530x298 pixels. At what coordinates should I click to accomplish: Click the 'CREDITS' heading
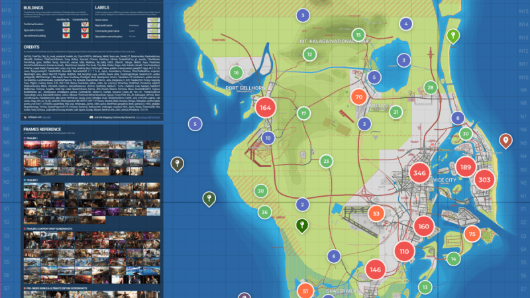31,47
